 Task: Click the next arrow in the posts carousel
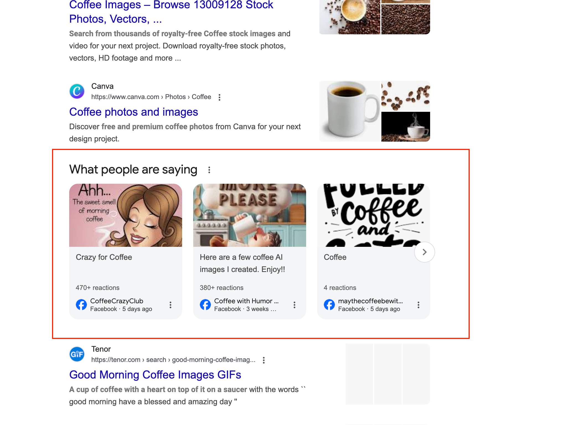(x=424, y=252)
